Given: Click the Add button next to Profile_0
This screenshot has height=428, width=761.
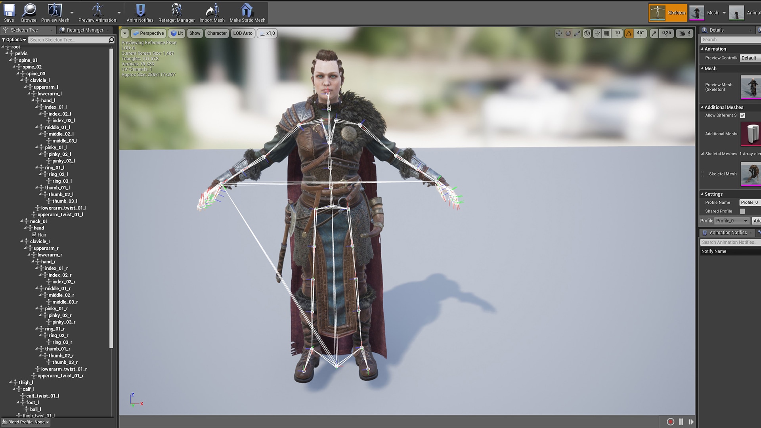Looking at the screenshot, I should click(x=757, y=221).
